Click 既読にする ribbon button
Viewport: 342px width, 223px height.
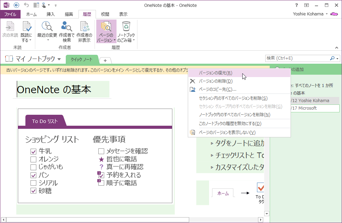point(26,32)
